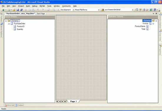Open the Toolbox wrench-hammer icon
162x111 pixels.
tap(147, 10)
